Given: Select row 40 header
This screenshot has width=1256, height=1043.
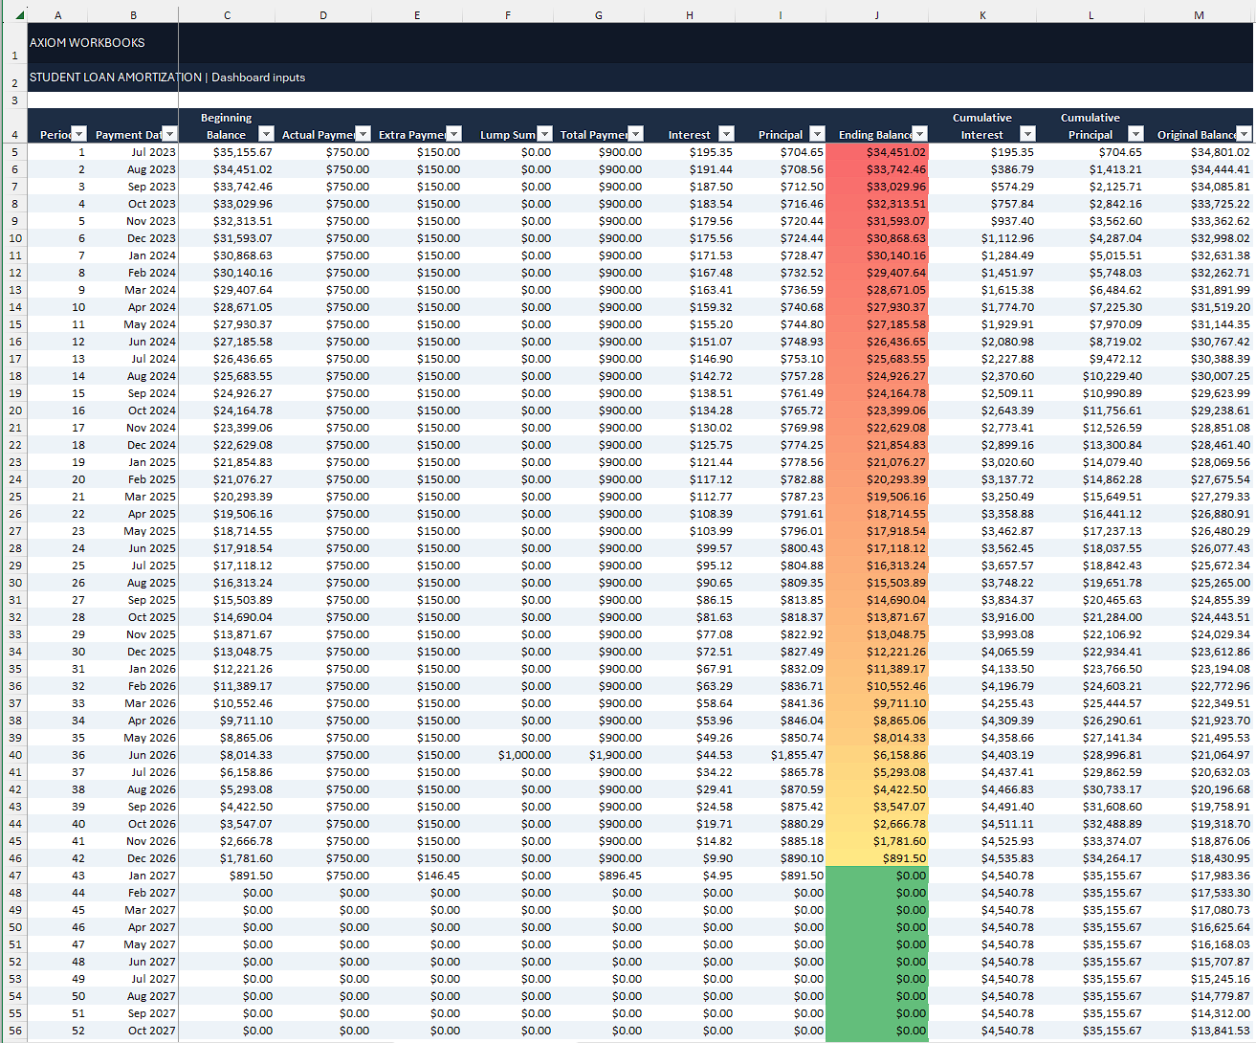Looking at the screenshot, I should pyautogui.click(x=14, y=755).
